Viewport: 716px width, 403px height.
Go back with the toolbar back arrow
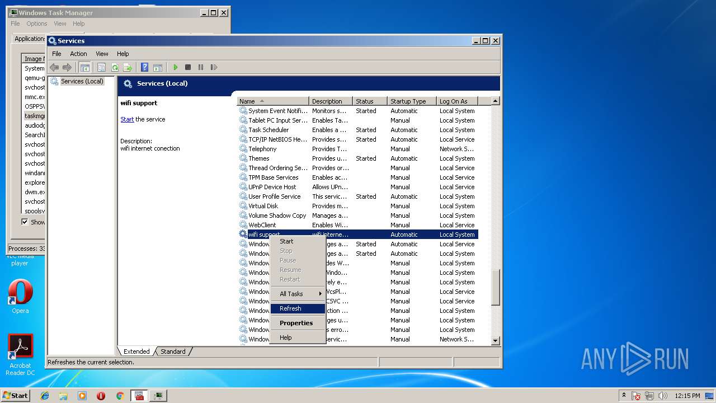tap(54, 67)
